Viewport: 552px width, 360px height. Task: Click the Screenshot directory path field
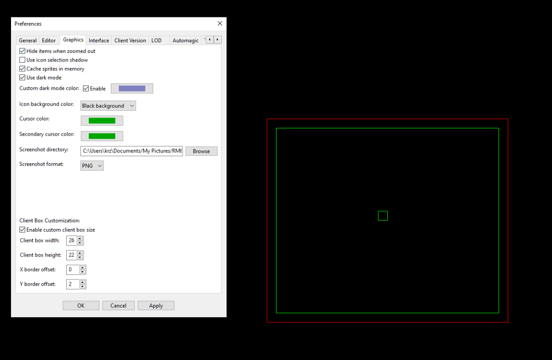point(132,151)
